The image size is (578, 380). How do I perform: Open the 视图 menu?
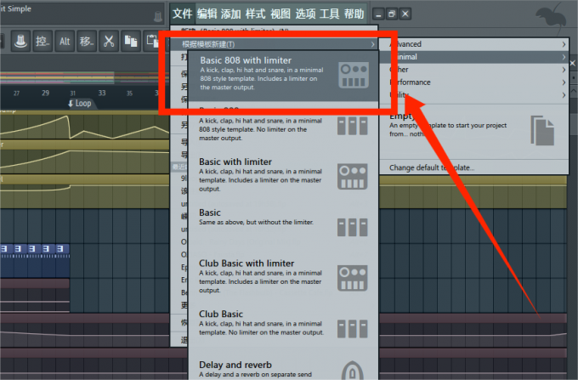pos(280,14)
